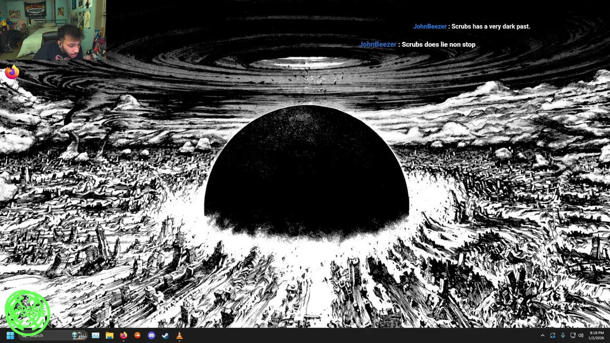The width and height of the screenshot is (610, 343).
Task: Click the message 'Scrubs does lie non stop'
Action: [x=438, y=44]
